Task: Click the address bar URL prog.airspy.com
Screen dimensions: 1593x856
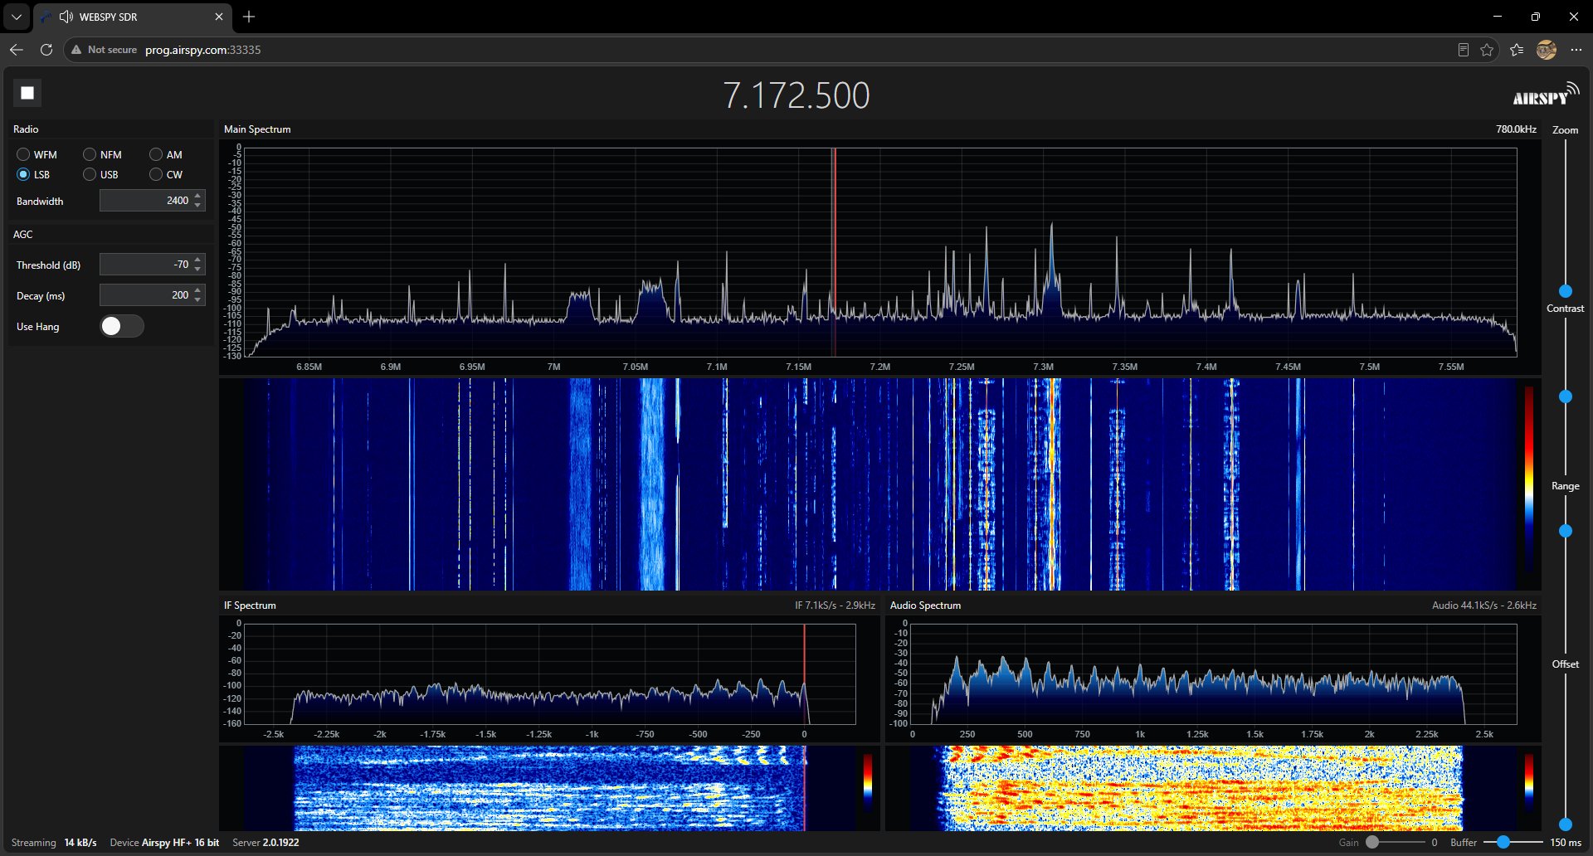Action: tap(203, 50)
